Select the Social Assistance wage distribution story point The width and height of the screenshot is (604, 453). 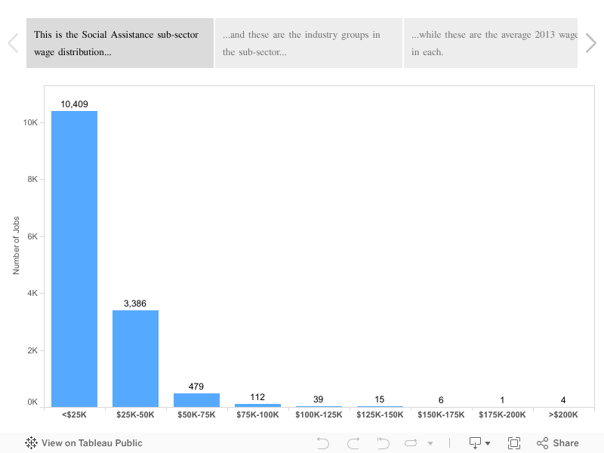[x=120, y=43]
